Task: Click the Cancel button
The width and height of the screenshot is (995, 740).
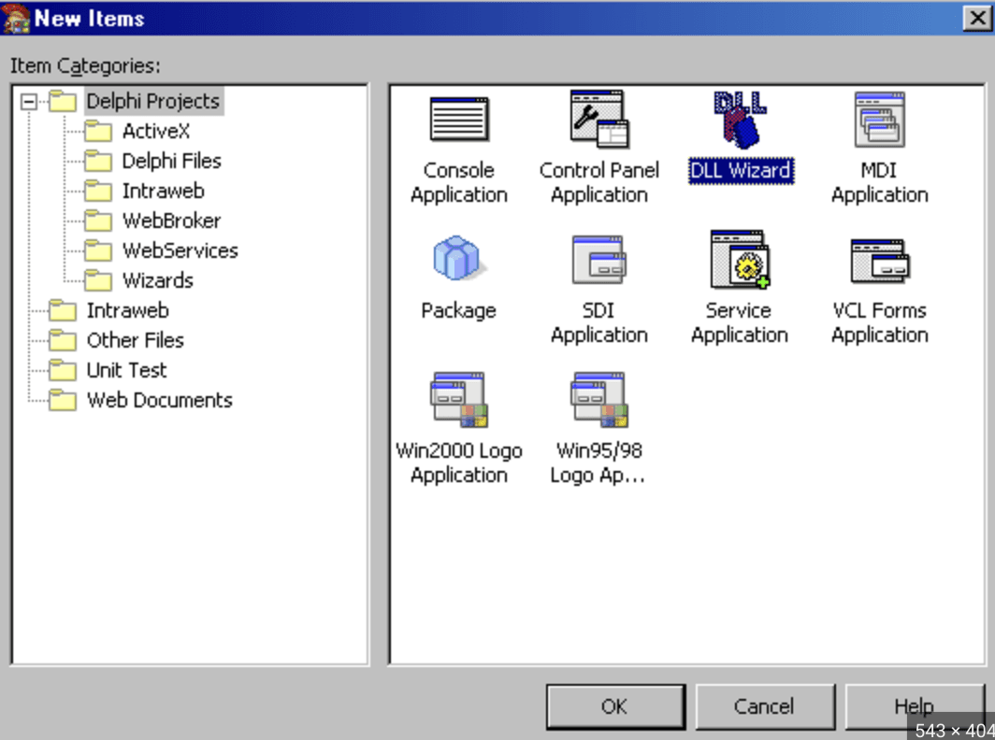Action: click(765, 706)
